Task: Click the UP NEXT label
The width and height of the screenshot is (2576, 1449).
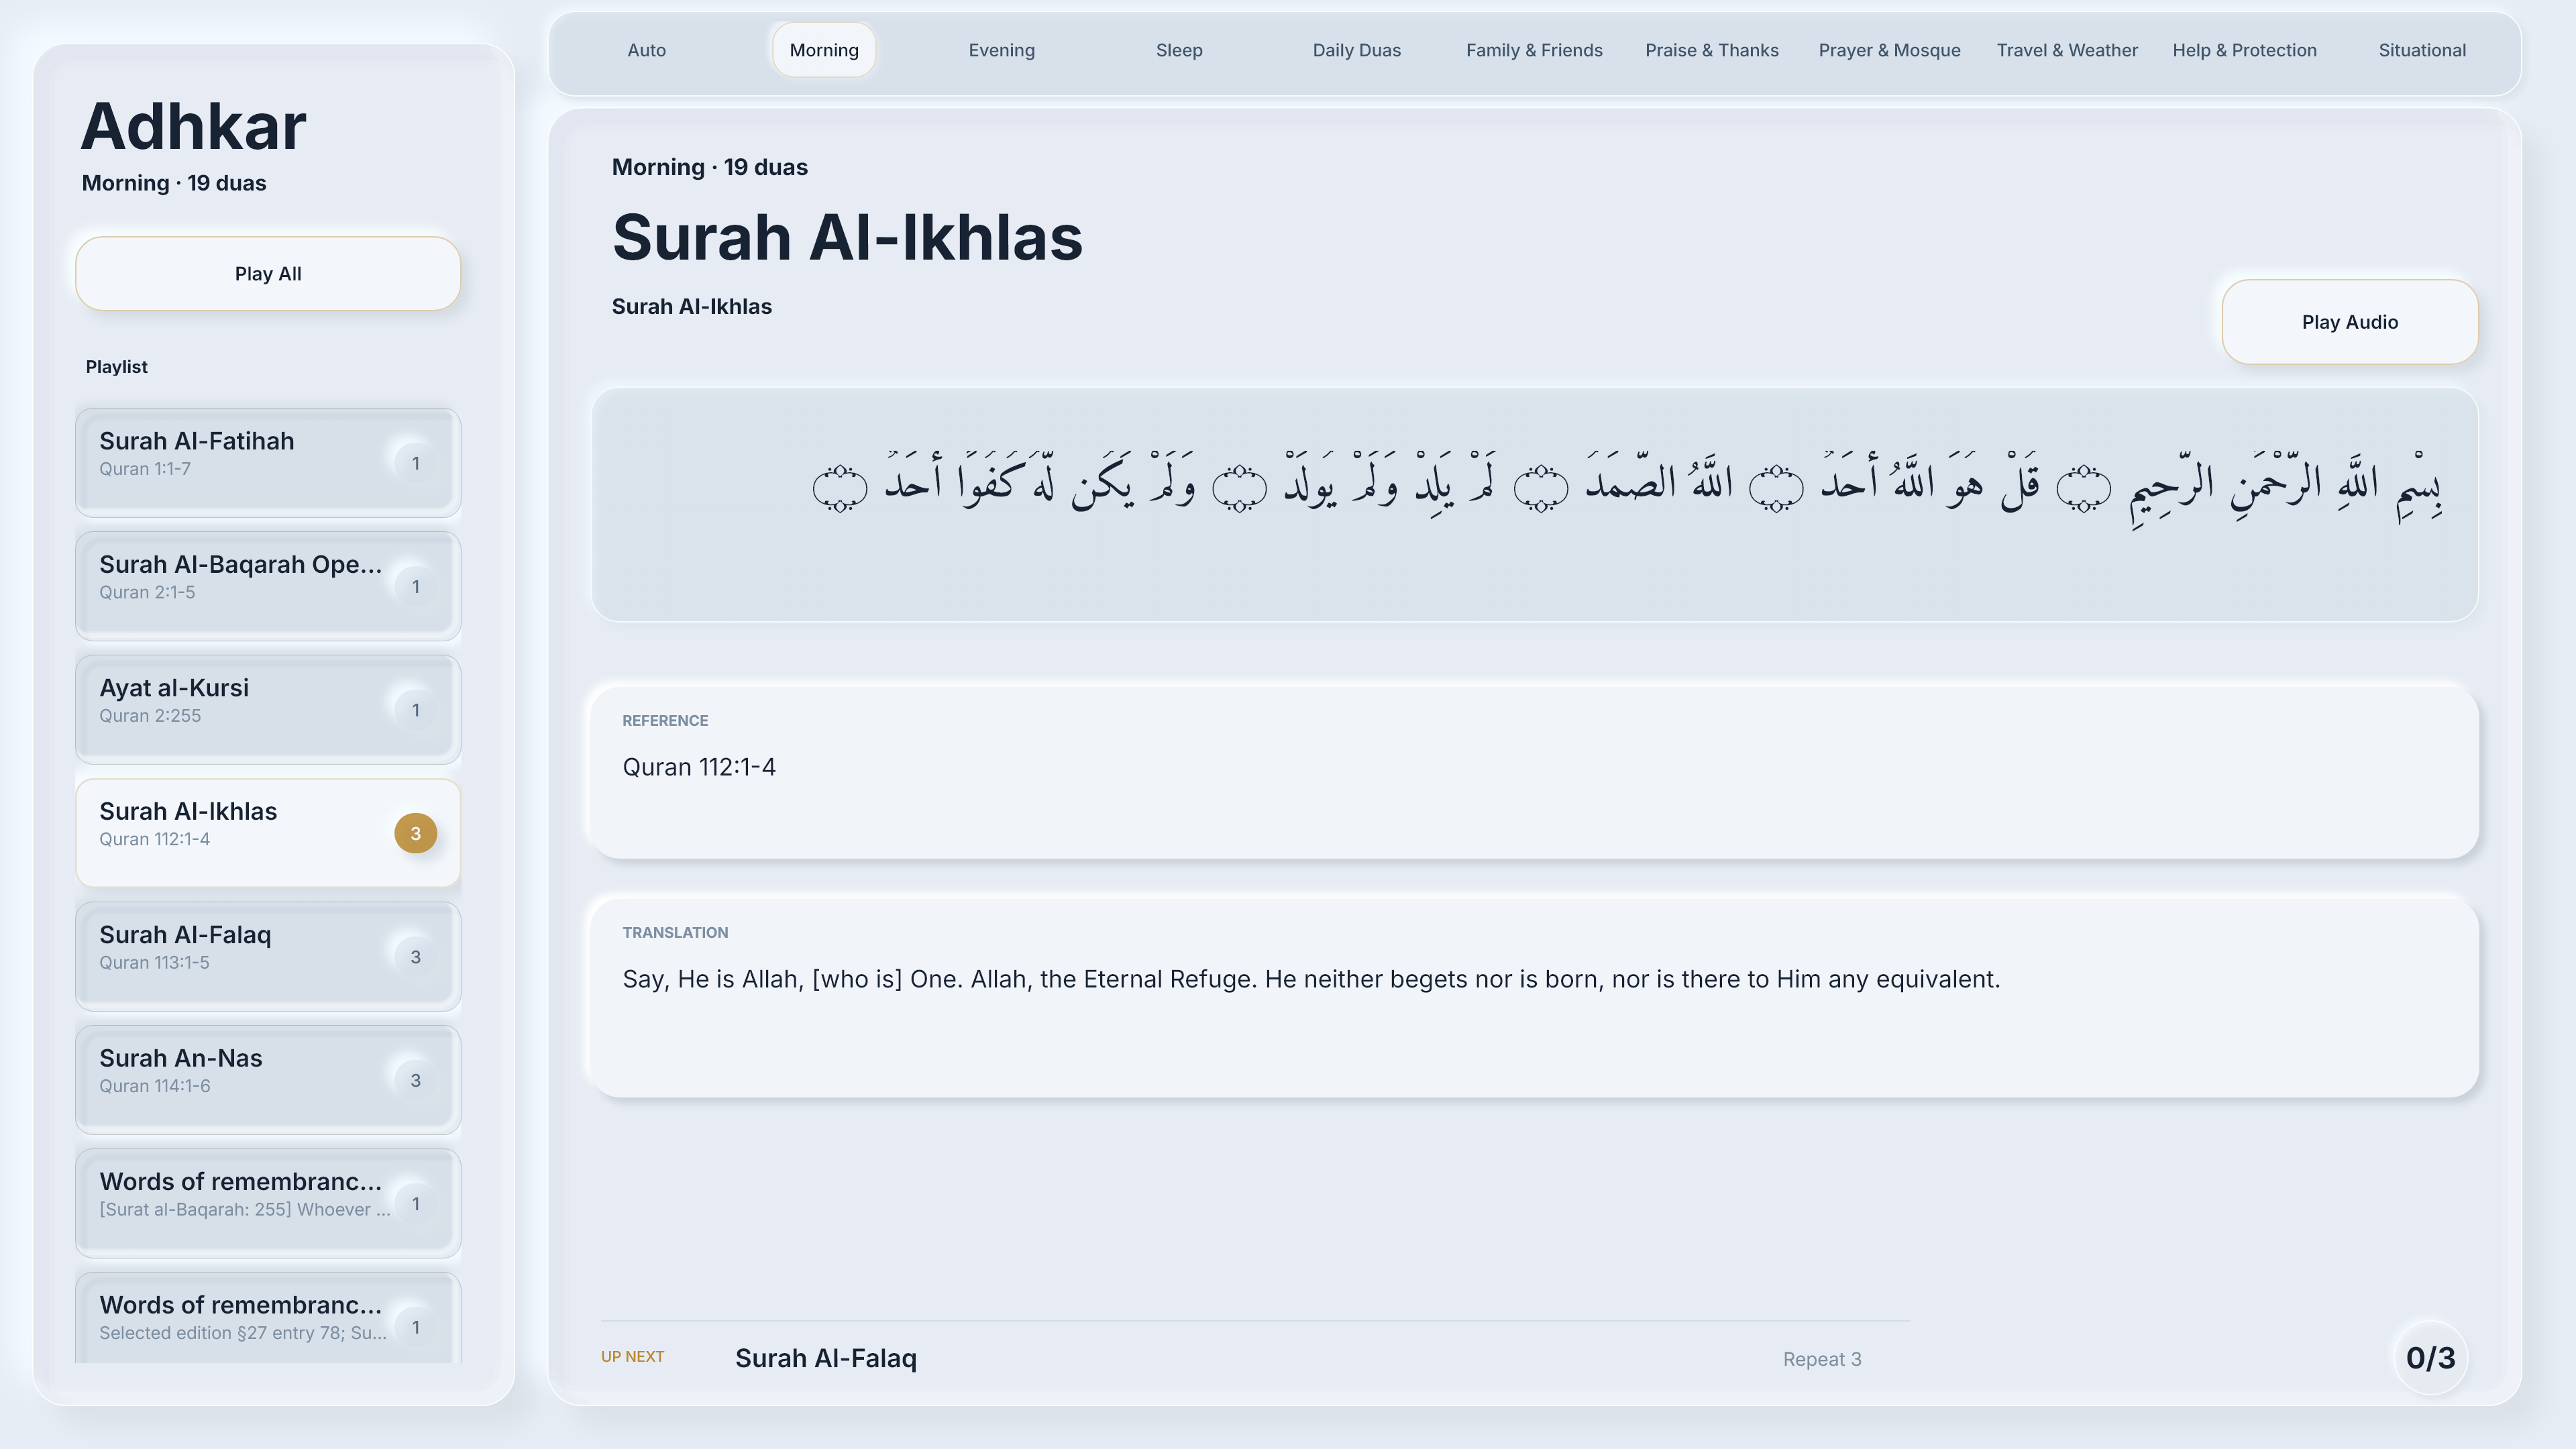Action: (632, 1357)
